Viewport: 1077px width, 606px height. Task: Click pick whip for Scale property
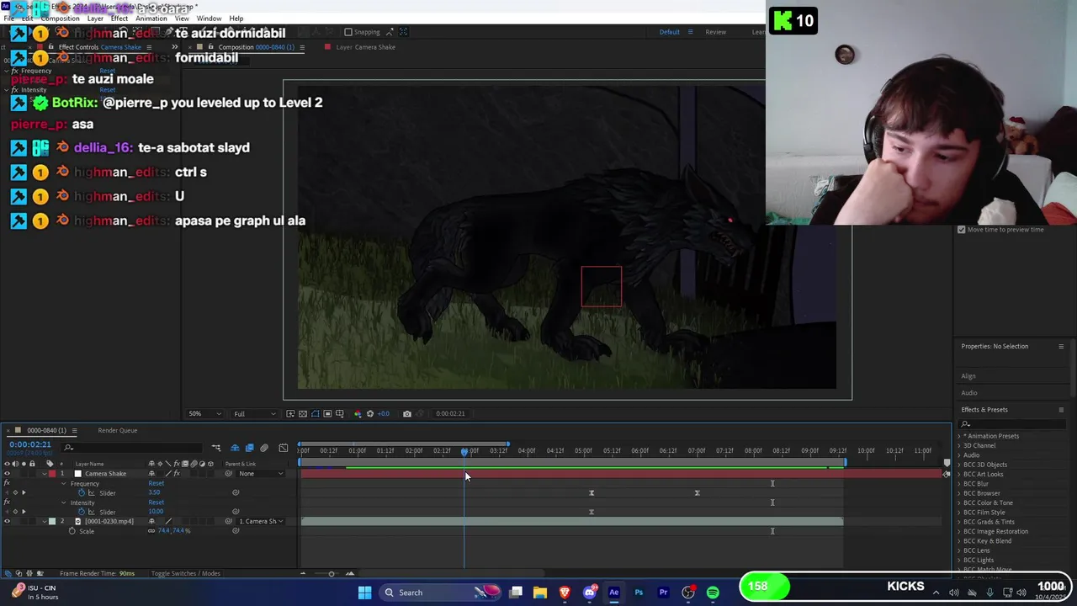[x=236, y=531]
